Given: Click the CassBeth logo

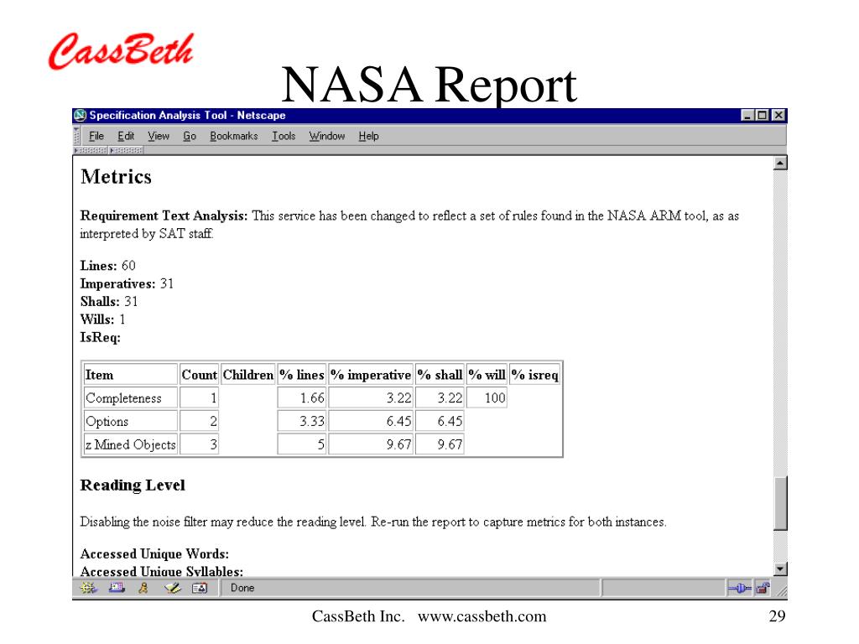Looking at the screenshot, I should [121, 51].
